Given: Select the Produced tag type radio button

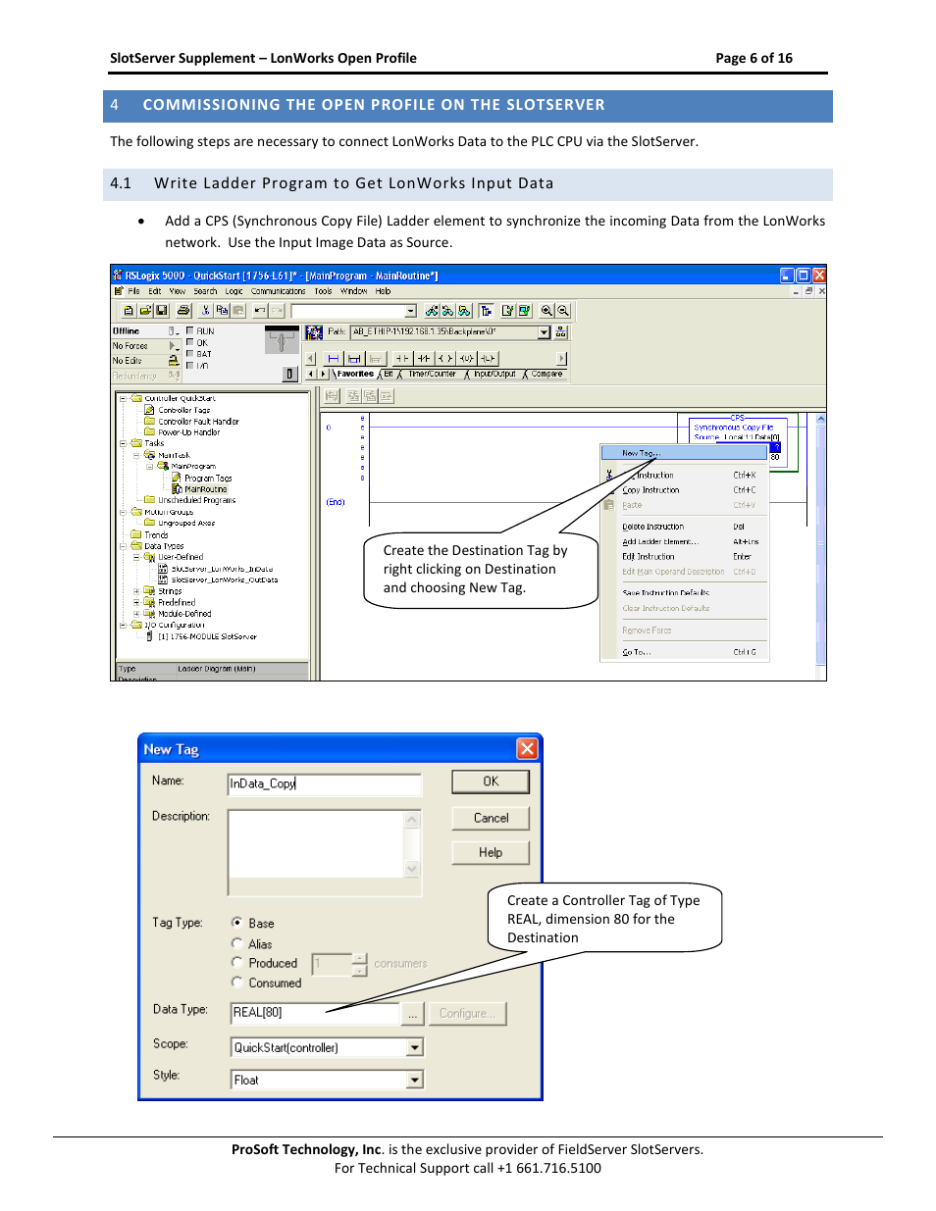Looking at the screenshot, I should tap(236, 963).
